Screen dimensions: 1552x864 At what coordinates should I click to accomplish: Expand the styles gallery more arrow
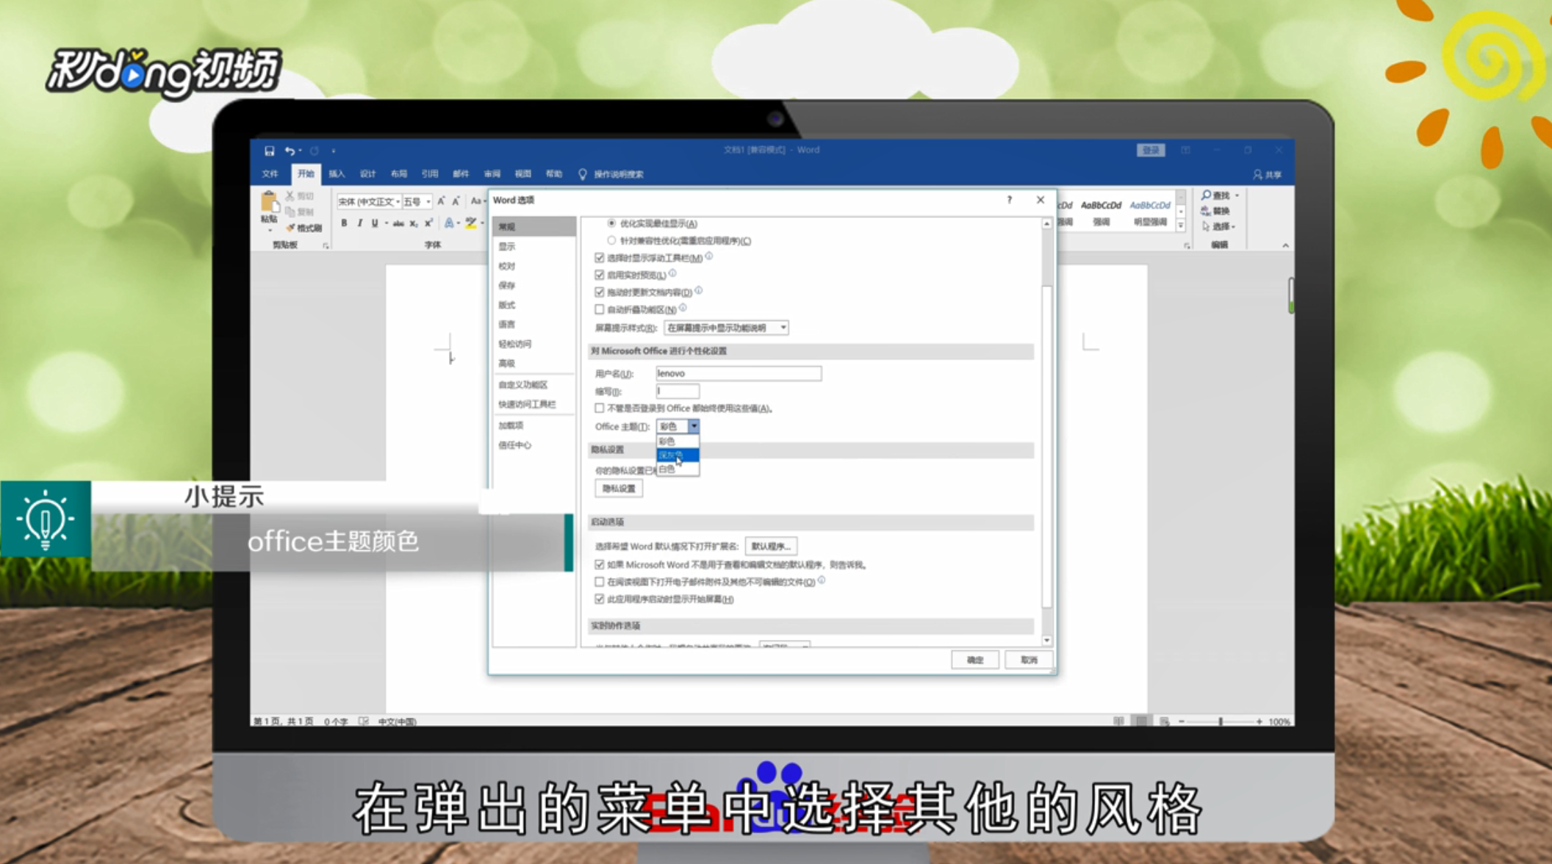point(1181,226)
